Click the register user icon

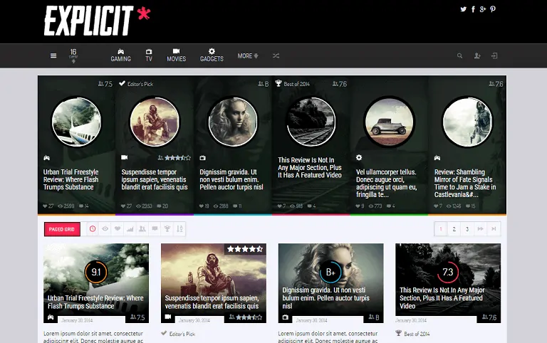point(477,56)
